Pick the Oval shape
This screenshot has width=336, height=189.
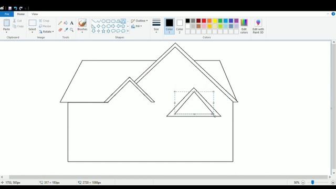point(103,21)
